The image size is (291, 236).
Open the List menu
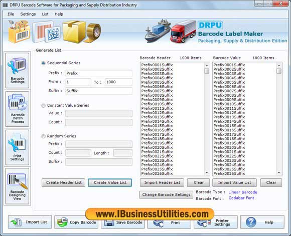pos(45,14)
